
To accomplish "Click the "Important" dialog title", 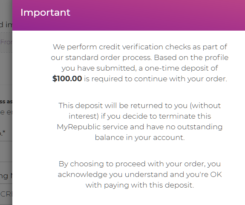I will 45,12.
